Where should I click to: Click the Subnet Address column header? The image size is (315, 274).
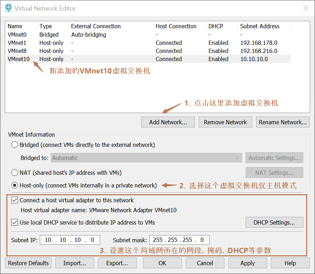click(x=264, y=26)
